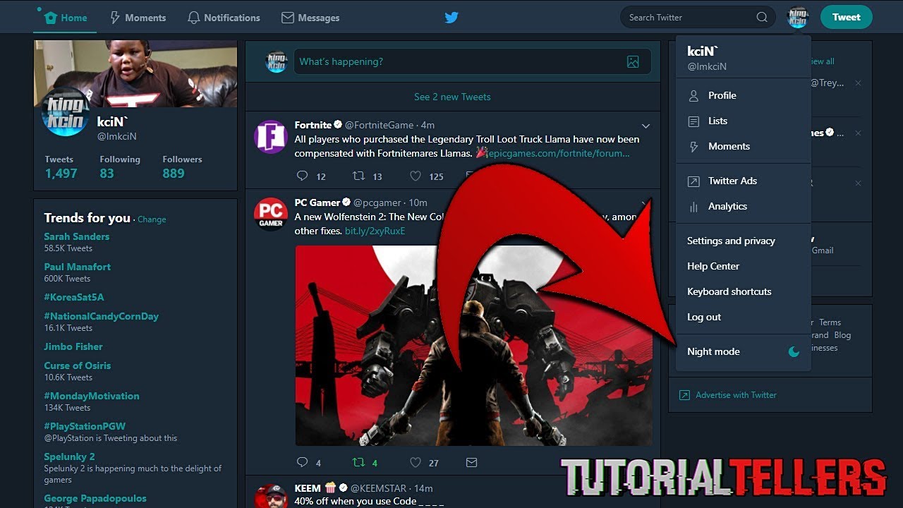Click the Advertise with Twitter arrow icon
Image resolution: width=903 pixels, height=508 pixels.
click(684, 395)
